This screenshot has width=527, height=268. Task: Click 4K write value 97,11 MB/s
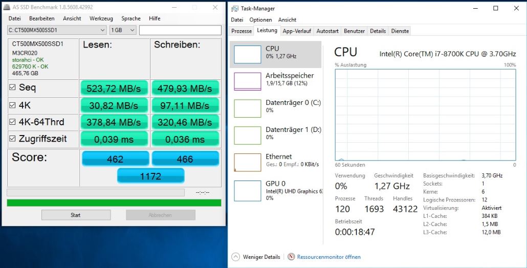coord(185,105)
